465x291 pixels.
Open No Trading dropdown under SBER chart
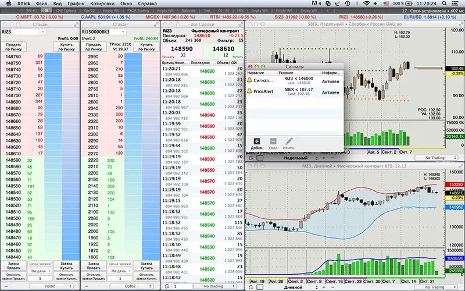coord(436,158)
